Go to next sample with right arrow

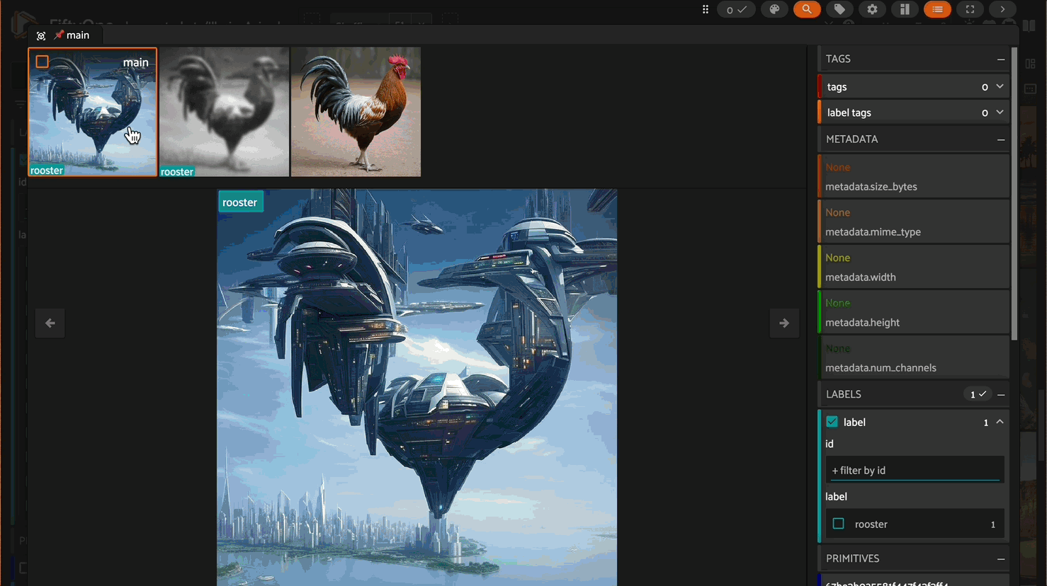[784, 323]
